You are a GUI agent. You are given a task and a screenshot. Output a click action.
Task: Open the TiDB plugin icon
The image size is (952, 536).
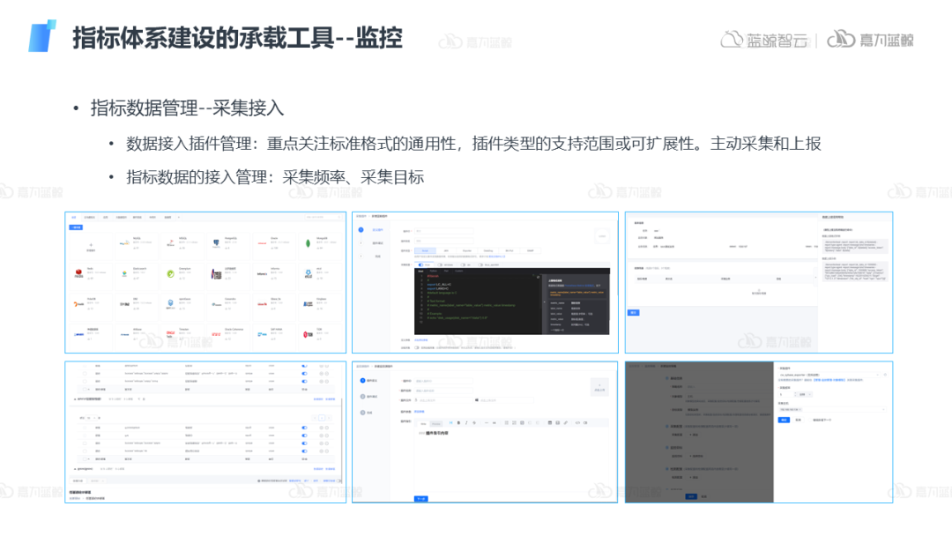[x=308, y=334]
